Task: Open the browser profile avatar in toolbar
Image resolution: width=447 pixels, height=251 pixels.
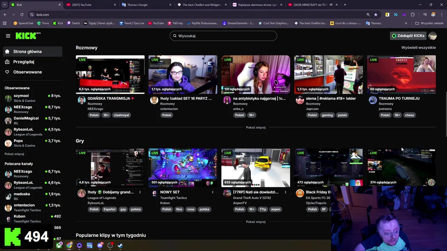Action: pos(433,15)
